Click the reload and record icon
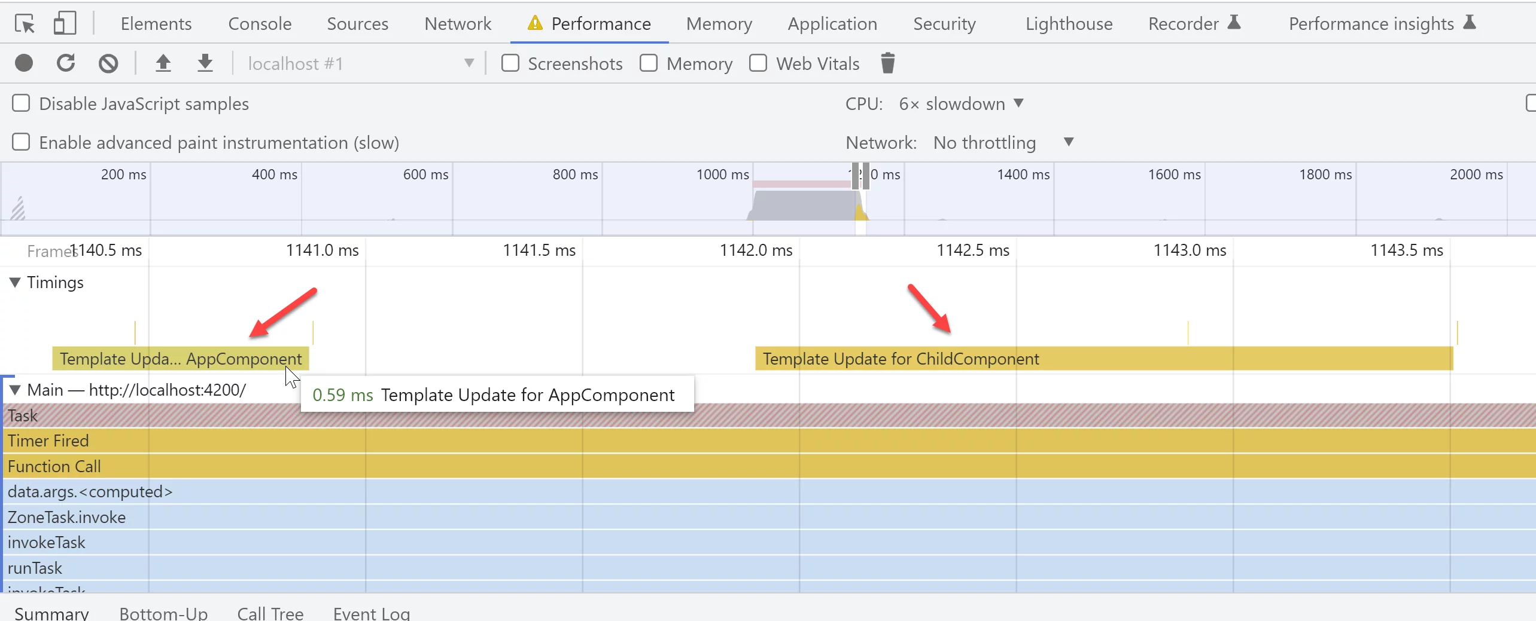 click(x=66, y=63)
